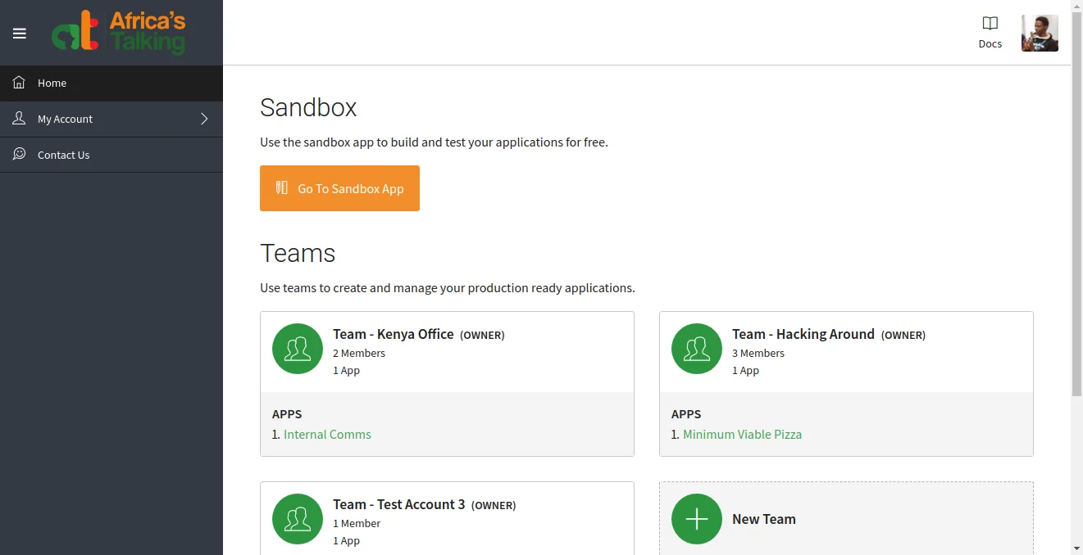This screenshot has width=1083, height=555.
Task: Click the Sandbox heading
Action: (308, 107)
